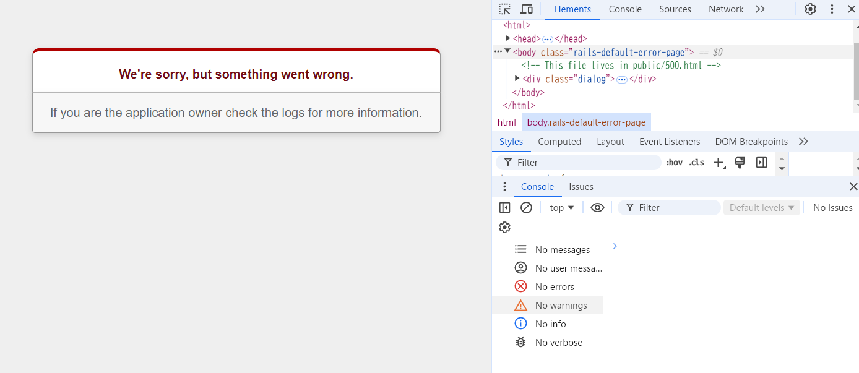Image resolution: width=859 pixels, height=373 pixels.
Task: Toggle rendering emulations paintbrush icon
Action: point(740,162)
